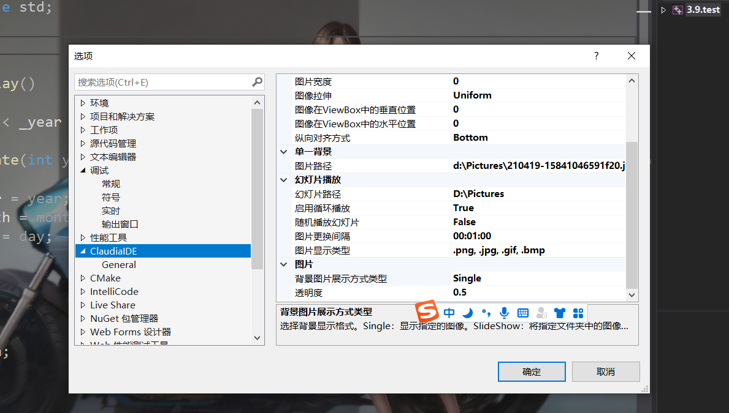Toggle Chinese punctuation on the Sogou bar
The width and height of the screenshot is (729, 413).
point(486,312)
